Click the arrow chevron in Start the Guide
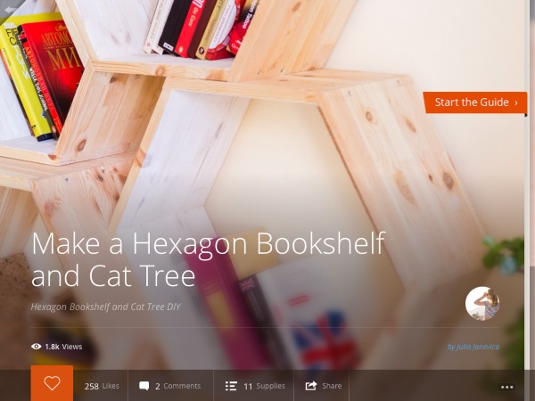This screenshot has height=401, width=535. (516, 102)
